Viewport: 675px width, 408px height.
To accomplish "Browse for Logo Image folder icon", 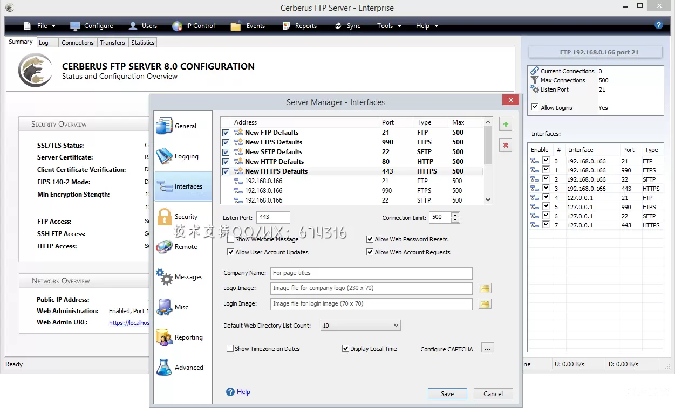I will tap(485, 288).
